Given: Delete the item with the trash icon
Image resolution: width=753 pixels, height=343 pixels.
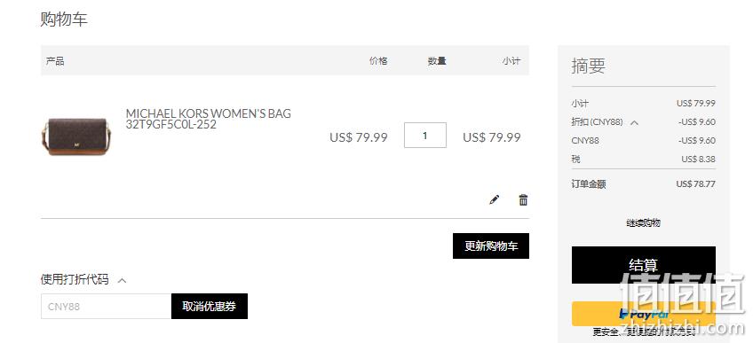Looking at the screenshot, I should (523, 199).
